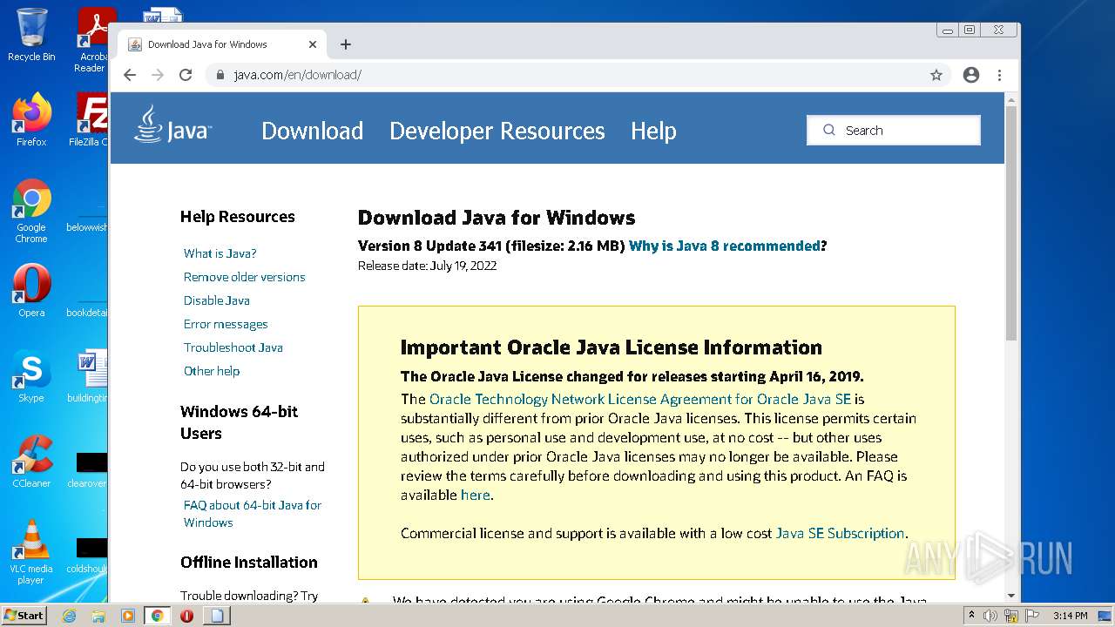Click the FAQ 'here' link

tap(476, 495)
